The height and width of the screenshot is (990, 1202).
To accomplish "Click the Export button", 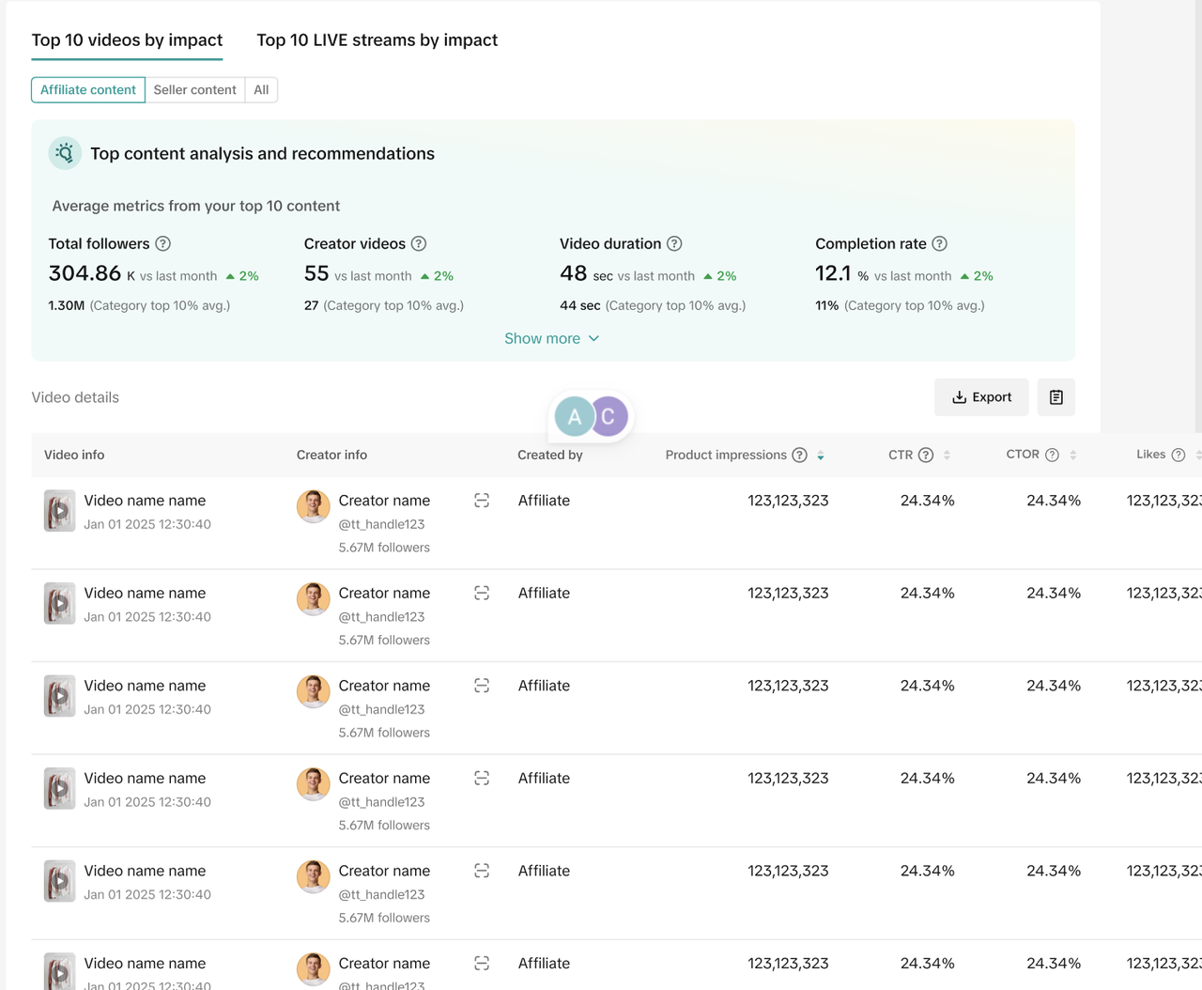I will click(981, 397).
